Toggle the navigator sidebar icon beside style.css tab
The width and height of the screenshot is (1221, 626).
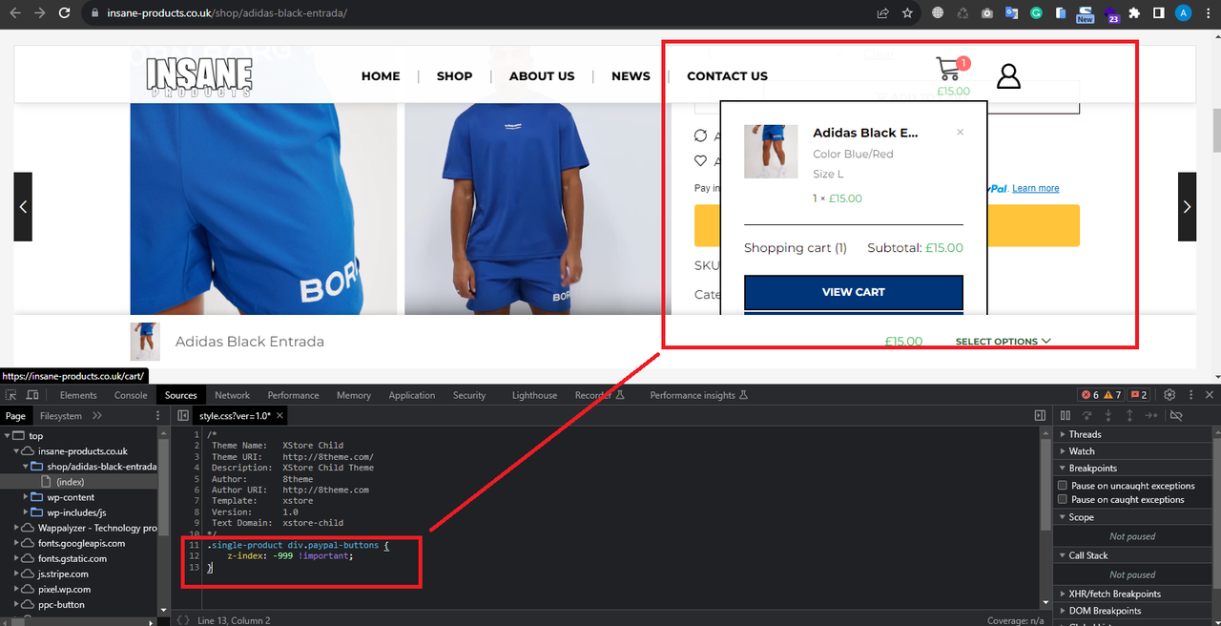[x=183, y=415]
